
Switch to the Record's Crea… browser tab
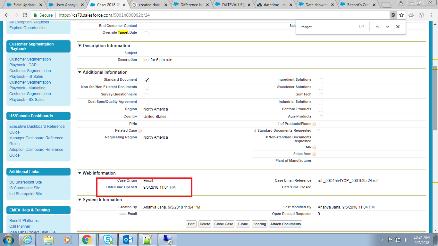click(x=358, y=5)
